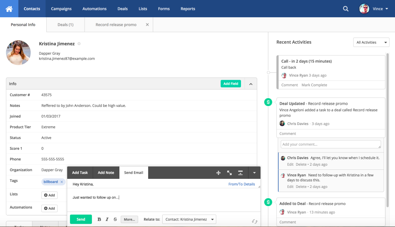Apply italic formatting in the email composer
395x227 pixels.
pyautogui.click(x=107, y=219)
